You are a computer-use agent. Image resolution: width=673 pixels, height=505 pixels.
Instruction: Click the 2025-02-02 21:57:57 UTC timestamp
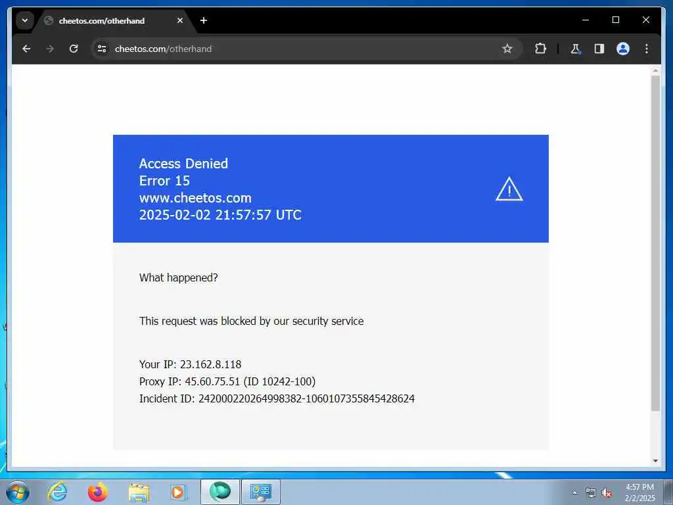point(220,215)
